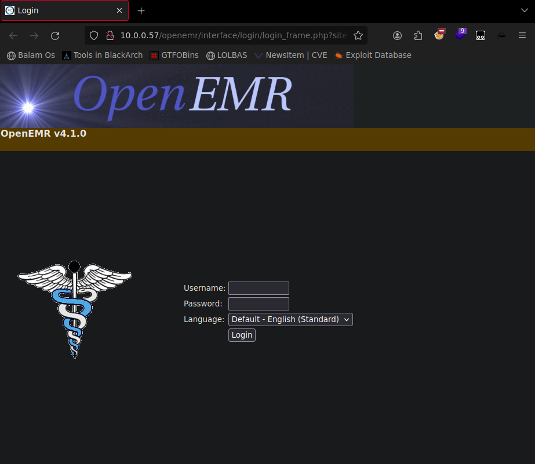Click the black hat extension icon
This screenshot has width=535, height=464.
[501, 36]
